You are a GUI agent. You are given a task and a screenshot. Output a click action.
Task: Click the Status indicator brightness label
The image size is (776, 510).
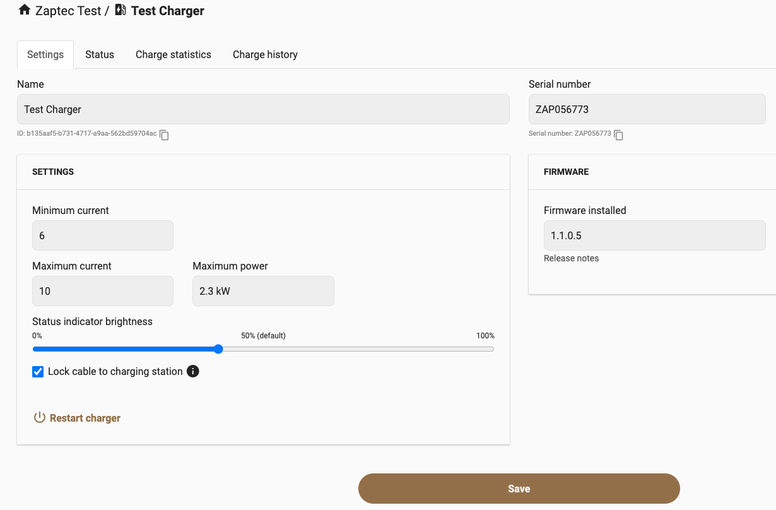tap(92, 321)
